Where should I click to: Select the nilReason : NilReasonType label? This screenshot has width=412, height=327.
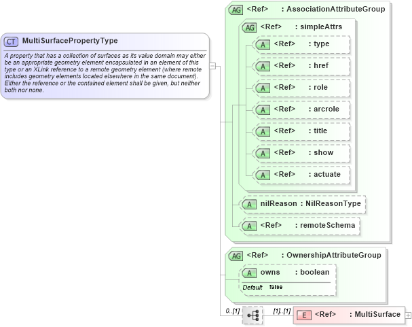pos(311,204)
